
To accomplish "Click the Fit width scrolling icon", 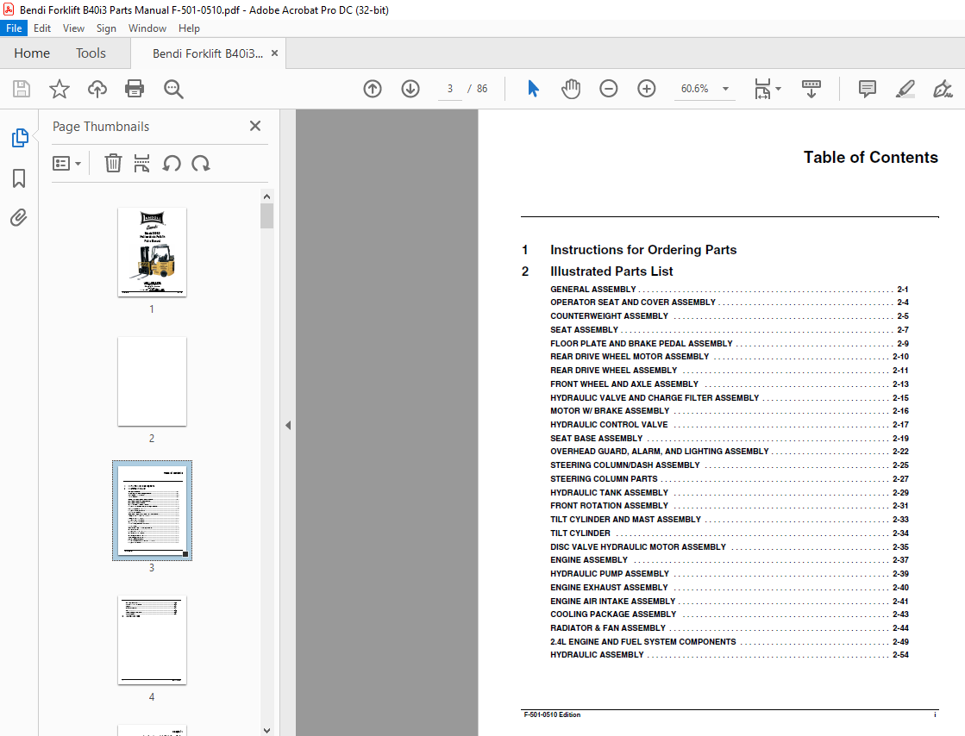I will (762, 89).
